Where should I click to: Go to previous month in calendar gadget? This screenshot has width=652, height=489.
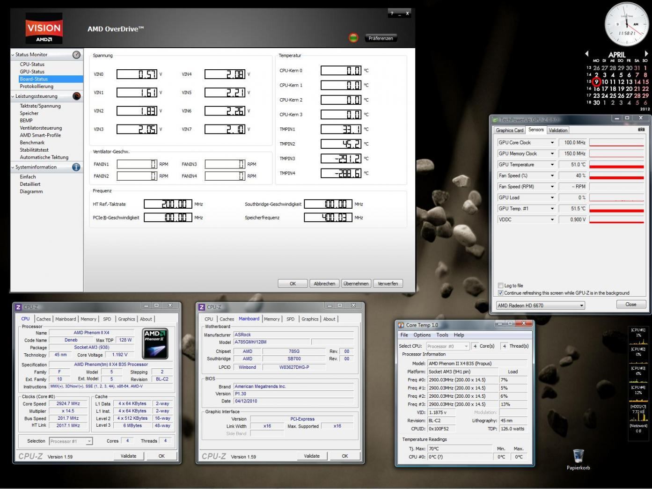587,54
